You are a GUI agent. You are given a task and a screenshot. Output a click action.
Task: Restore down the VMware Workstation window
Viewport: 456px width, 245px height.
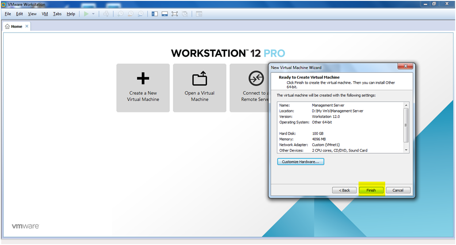click(x=434, y=4)
